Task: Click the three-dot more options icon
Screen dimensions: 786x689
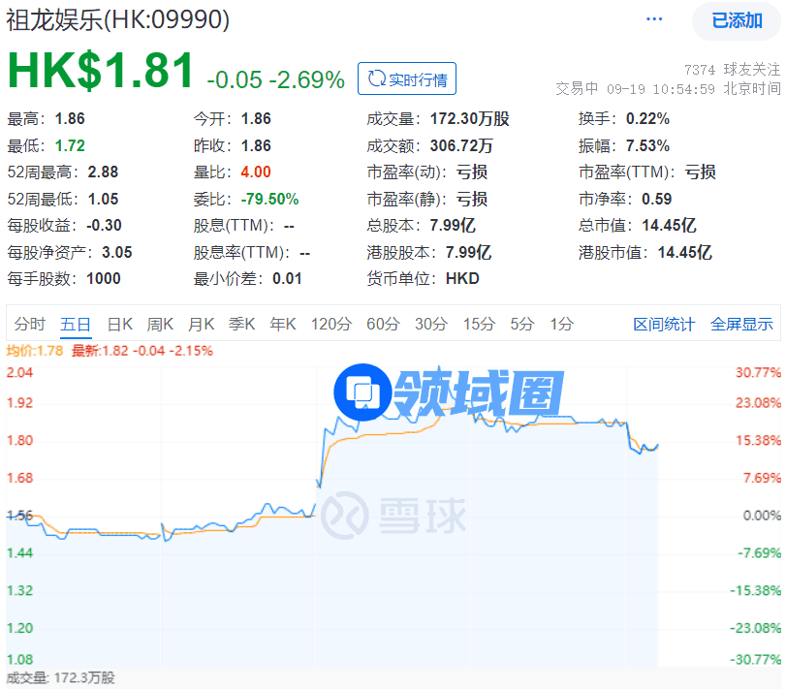Action: click(655, 20)
